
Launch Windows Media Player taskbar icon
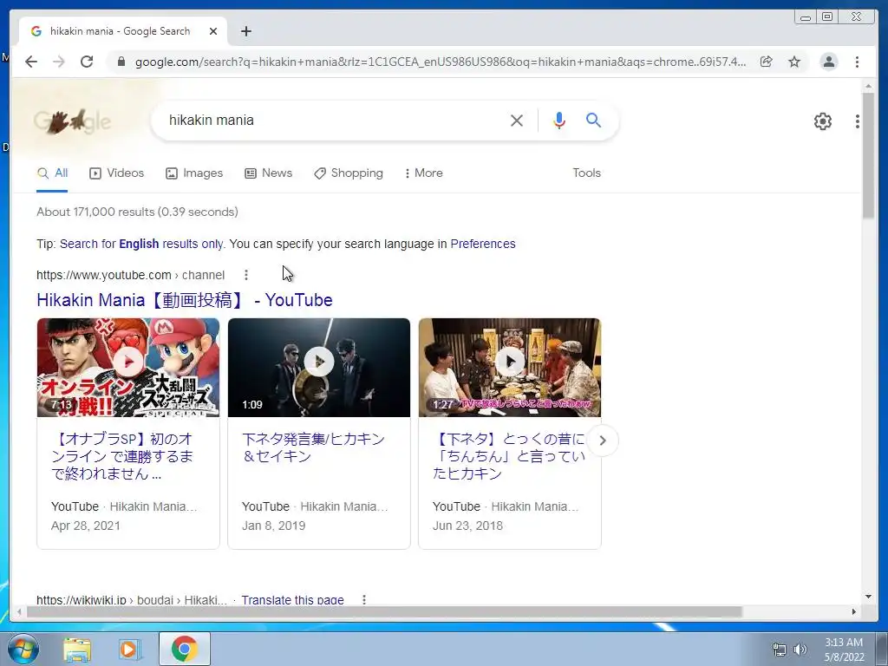[130, 650]
